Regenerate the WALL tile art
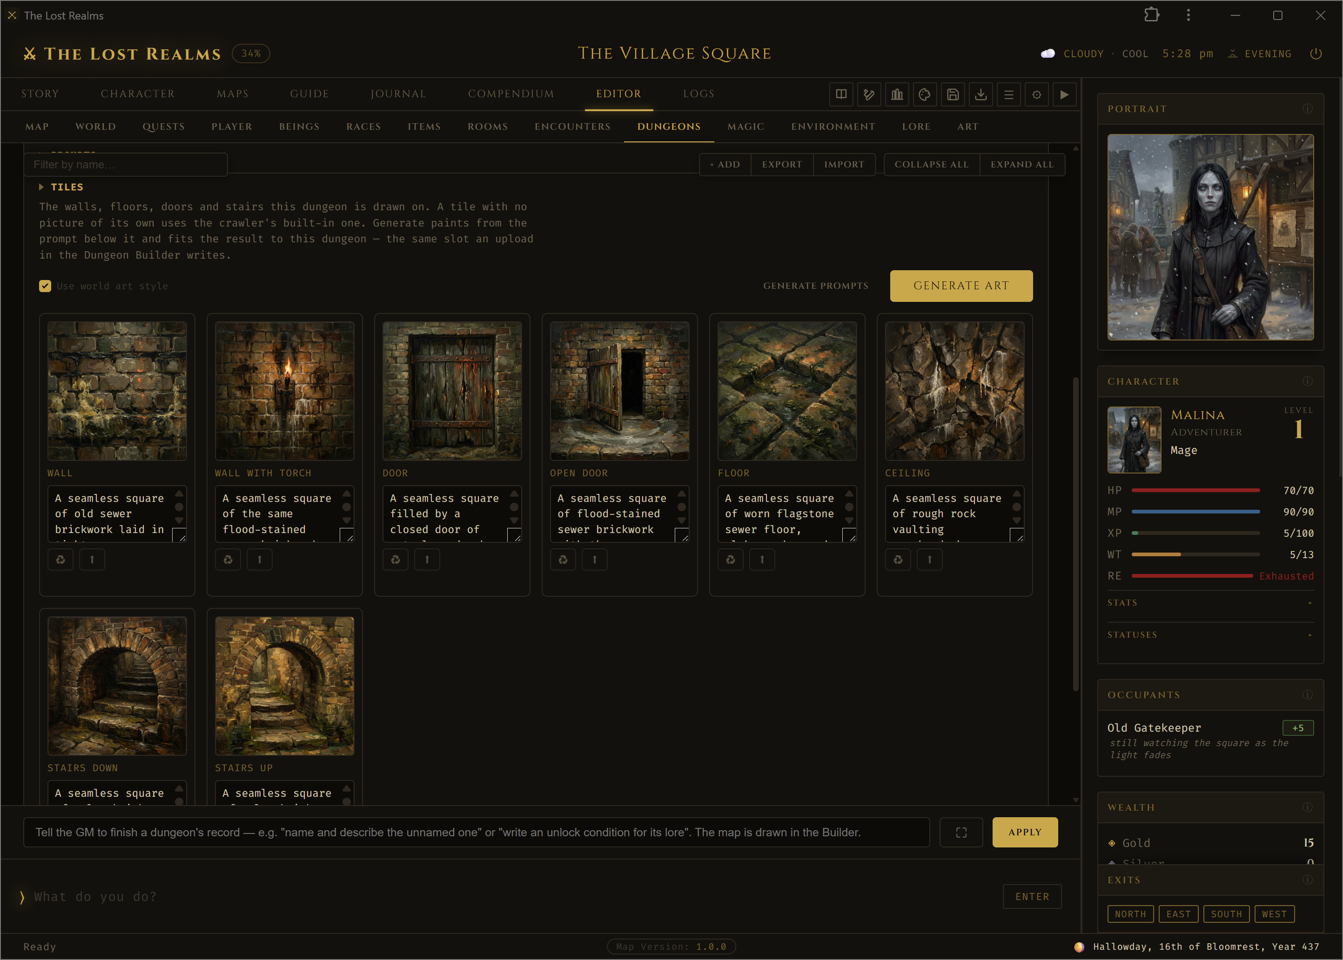1343x960 pixels. point(60,559)
